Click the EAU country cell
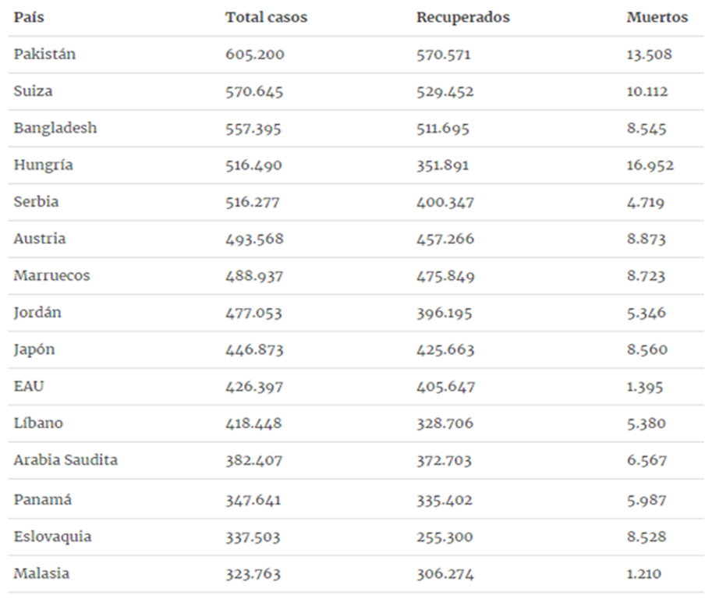The height and width of the screenshot is (599, 705). pyautogui.click(x=29, y=386)
